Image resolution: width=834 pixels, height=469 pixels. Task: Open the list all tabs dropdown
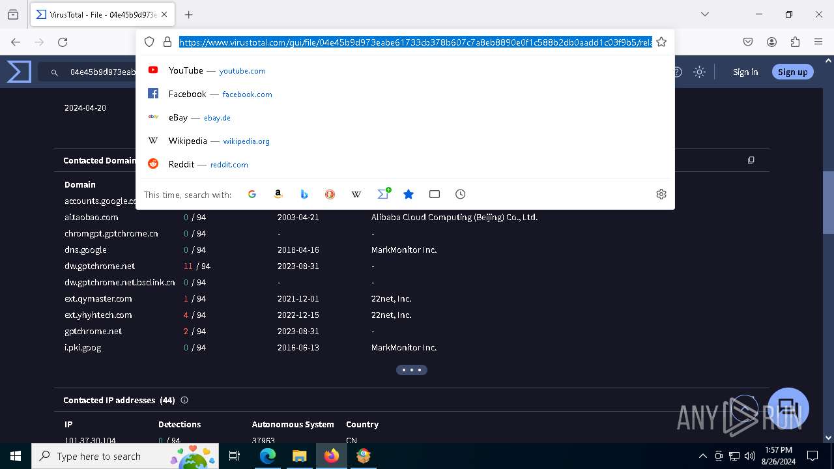click(704, 14)
